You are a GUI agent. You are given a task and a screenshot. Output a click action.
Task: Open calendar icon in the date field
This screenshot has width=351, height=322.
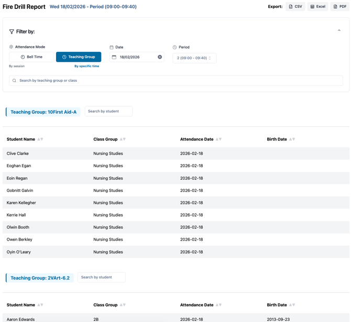tap(114, 57)
